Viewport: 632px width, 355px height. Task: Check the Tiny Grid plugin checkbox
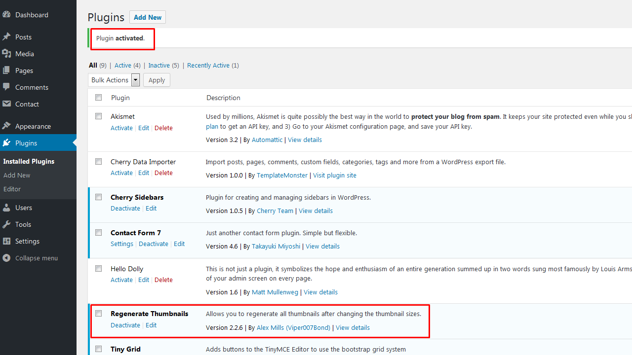point(99,349)
